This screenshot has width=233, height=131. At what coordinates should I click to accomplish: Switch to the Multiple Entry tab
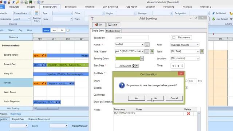coord(113,31)
